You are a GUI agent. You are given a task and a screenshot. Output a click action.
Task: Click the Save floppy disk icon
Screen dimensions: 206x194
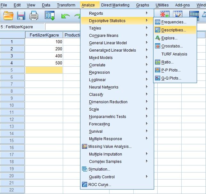21,16
